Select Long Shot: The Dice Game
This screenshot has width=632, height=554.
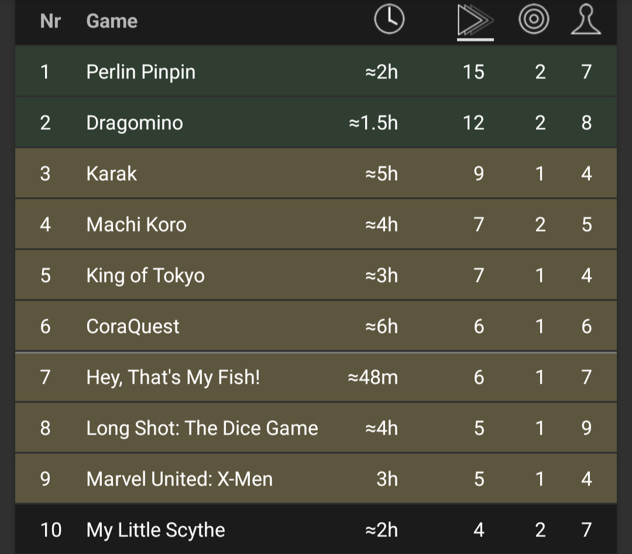[316, 428]
